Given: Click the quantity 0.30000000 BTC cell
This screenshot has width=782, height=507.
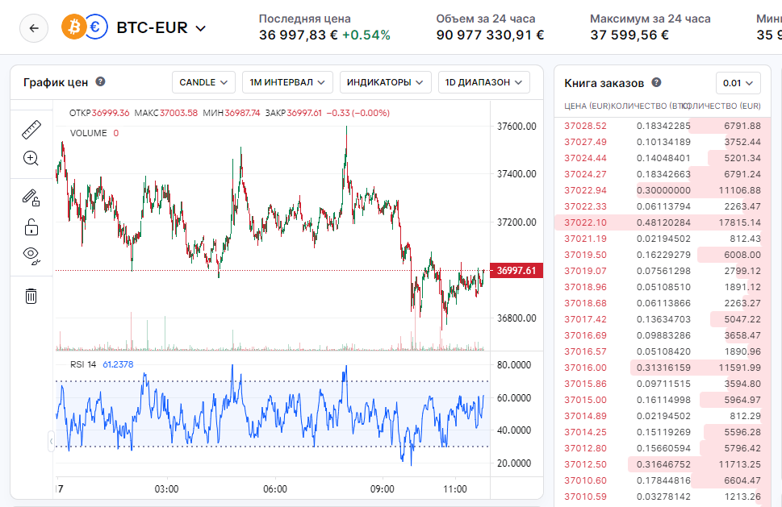Looking at the screenshot, I should pyautogui.click(x=663, y=190).
